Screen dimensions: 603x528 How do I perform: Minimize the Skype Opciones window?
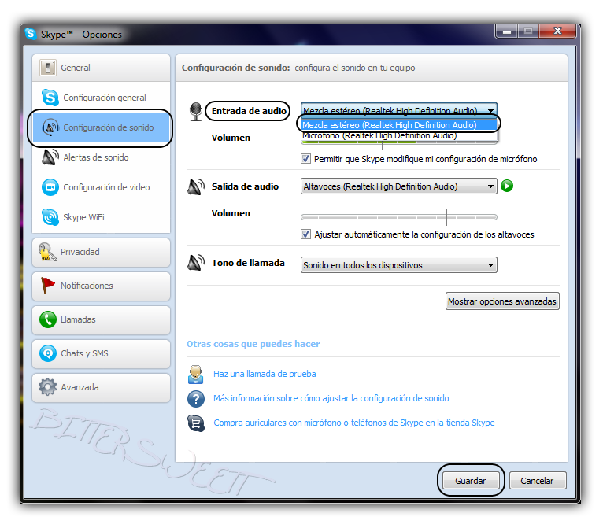pos(507,31)
